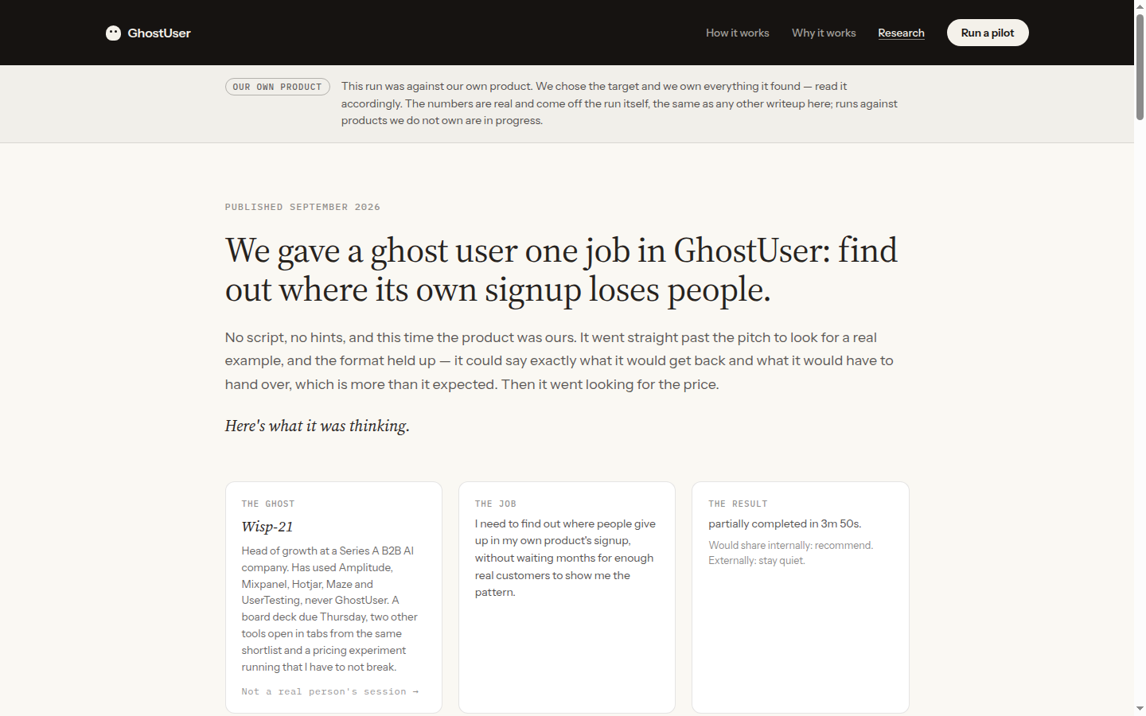Click the Run a pilot button
Screen dimensions: 1146x716
988,33
